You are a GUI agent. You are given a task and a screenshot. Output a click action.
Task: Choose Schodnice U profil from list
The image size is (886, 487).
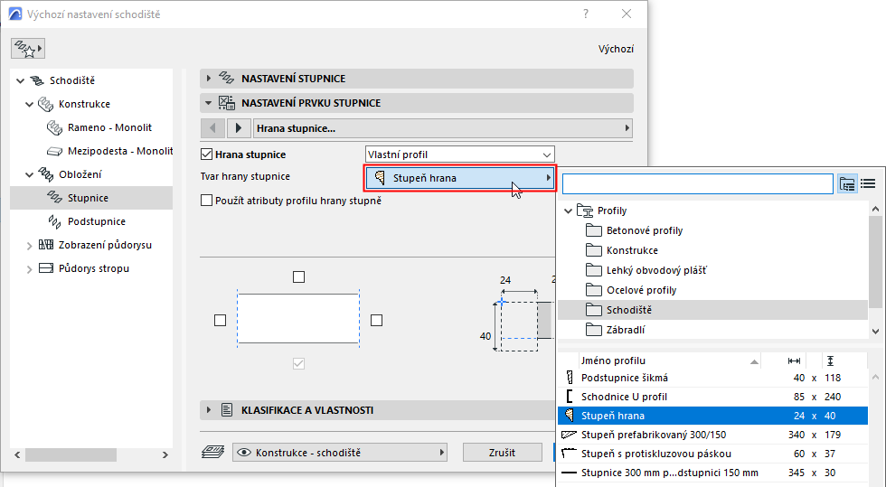coord(624,397)
